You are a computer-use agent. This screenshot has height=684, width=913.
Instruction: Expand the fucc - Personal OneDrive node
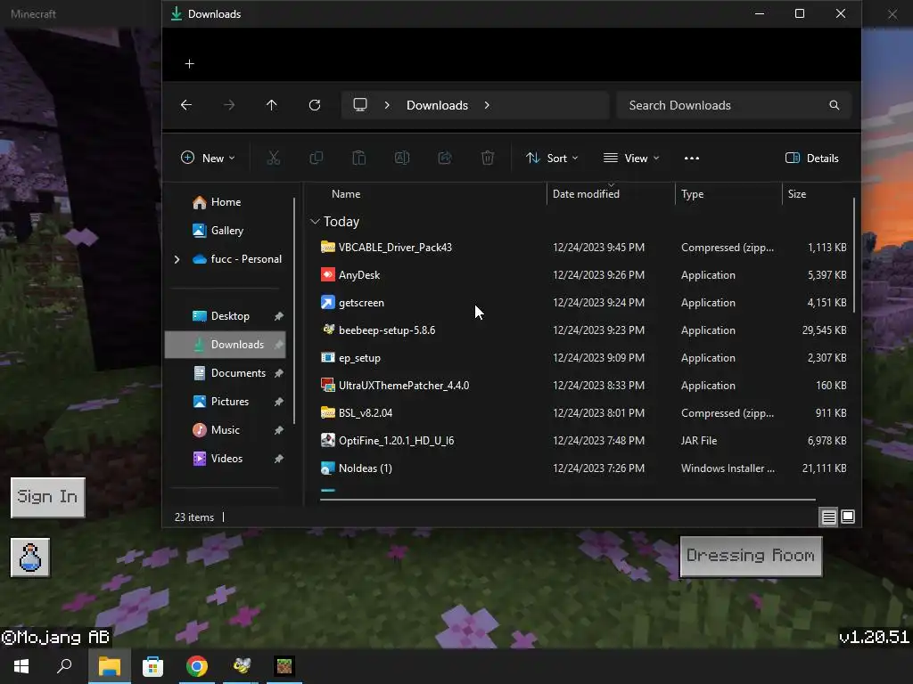click(177, 259)
